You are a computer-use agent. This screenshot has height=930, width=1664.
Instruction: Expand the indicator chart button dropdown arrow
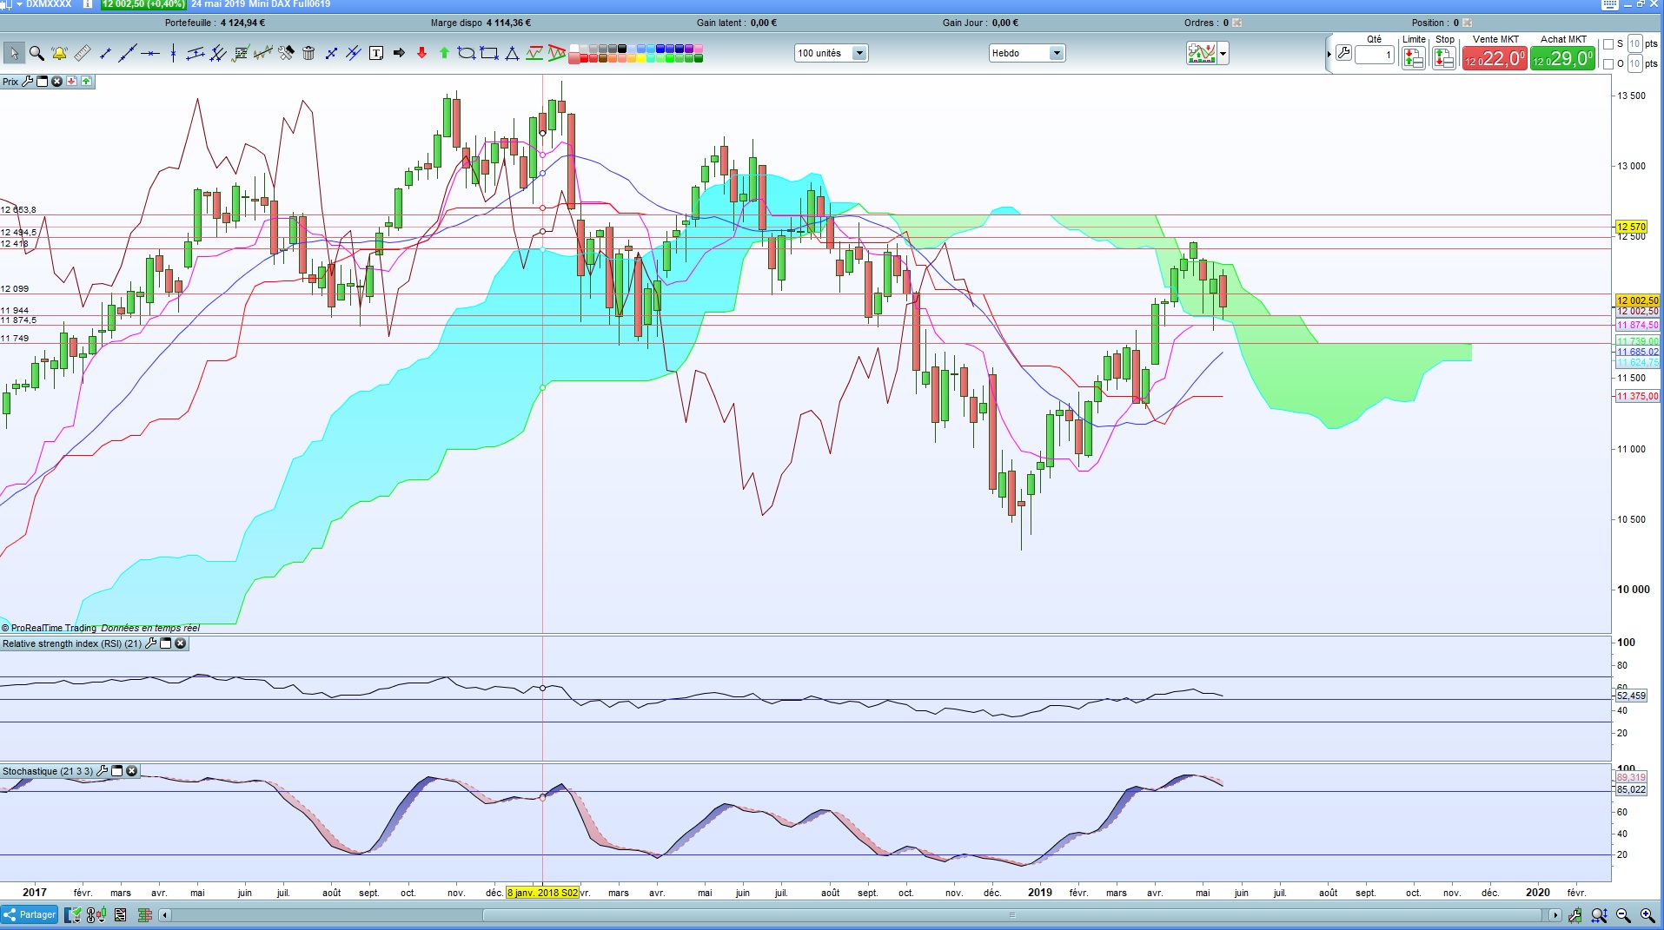pyautogui.click(x=1223, y=54)
